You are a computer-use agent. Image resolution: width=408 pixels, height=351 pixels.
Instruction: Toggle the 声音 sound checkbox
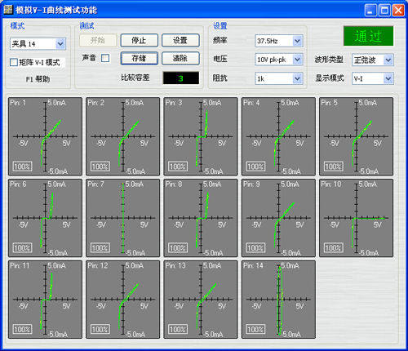pos(105,58)
